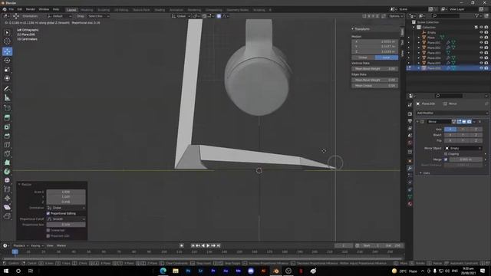Adjust the Proportional Size slider
The height and width of the screenshot is (276, 491).
point(66,225)
